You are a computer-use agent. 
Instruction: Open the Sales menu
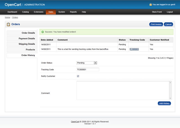click(51, 12)
